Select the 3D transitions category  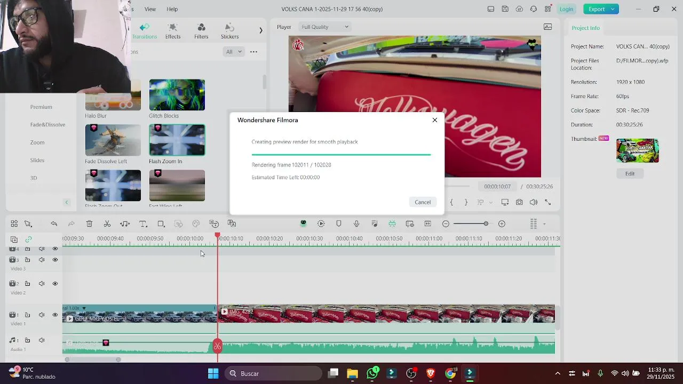tap(34, 178)
